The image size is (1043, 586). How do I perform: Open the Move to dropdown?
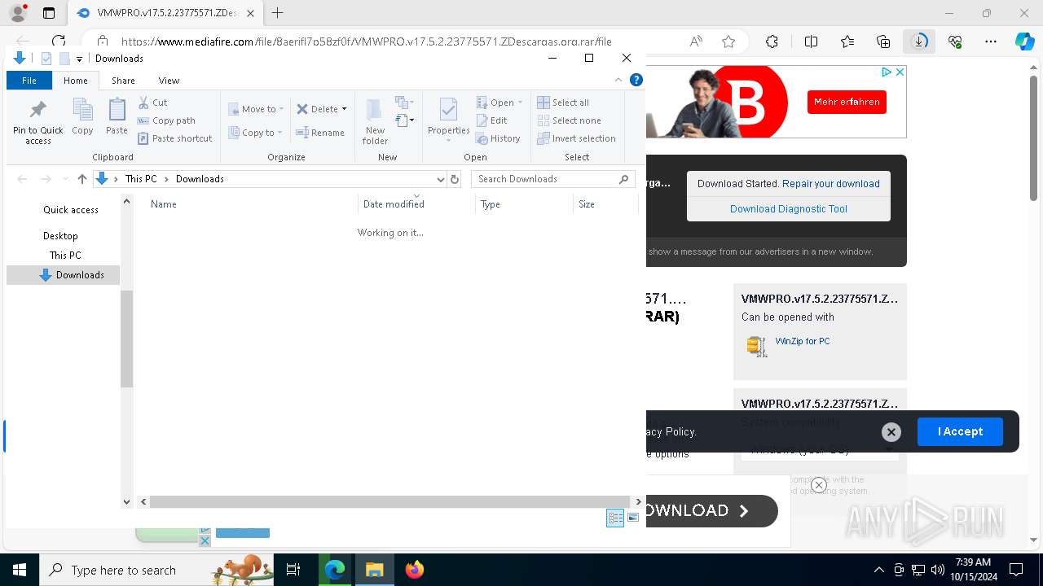(256, 109)
